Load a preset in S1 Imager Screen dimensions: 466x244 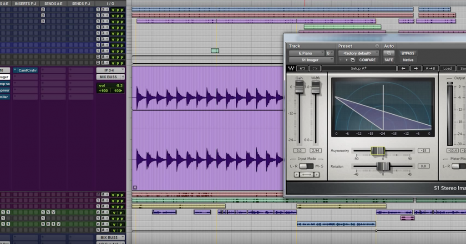[x=448, y=68]
